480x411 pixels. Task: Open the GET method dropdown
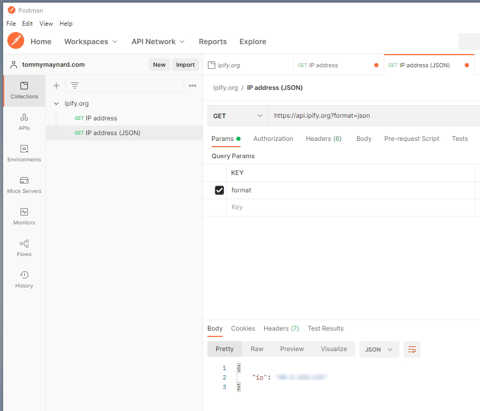click(238, 116)
